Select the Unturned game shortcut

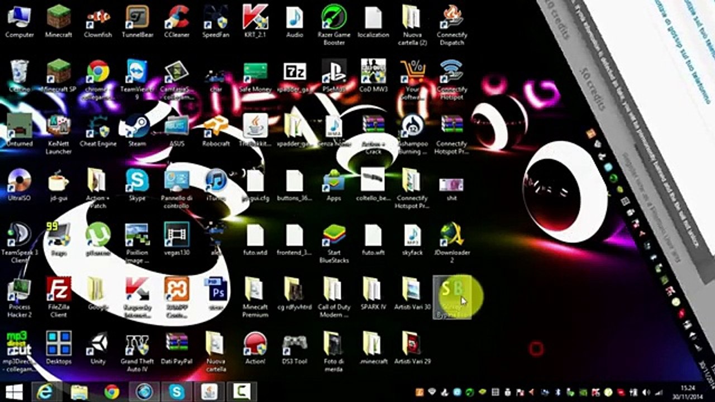(20, 130)
